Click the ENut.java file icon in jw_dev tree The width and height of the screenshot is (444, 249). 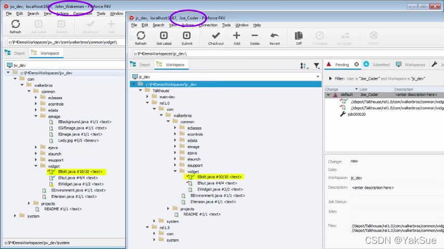(x=52, y=178)
